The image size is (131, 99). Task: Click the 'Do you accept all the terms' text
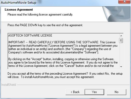(x=65, y=75)
